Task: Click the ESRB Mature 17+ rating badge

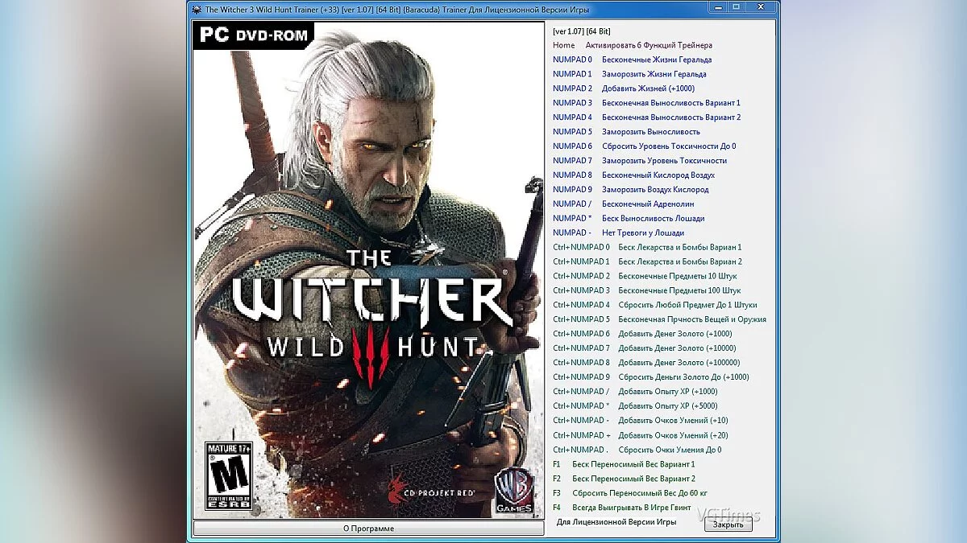Action: (x=229, y=475)
